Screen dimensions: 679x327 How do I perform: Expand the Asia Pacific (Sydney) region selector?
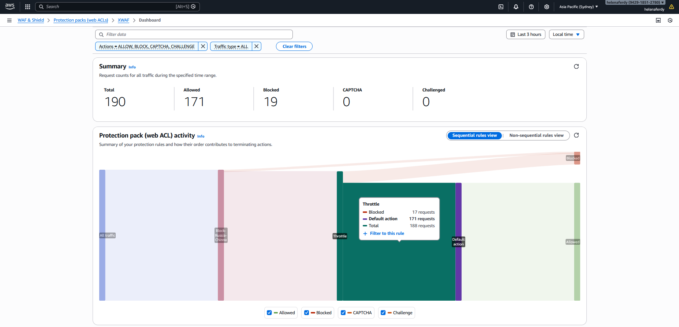(x=578, y=7)
